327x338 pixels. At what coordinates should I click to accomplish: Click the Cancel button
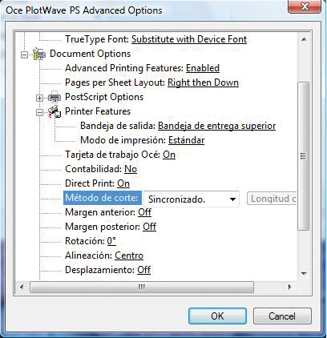click(x=282, y=316)
